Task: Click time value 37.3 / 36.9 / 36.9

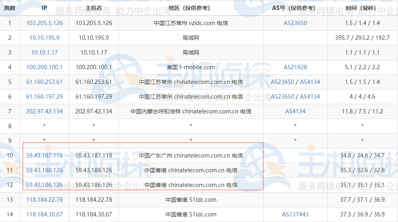Action: tap(362, 214)
